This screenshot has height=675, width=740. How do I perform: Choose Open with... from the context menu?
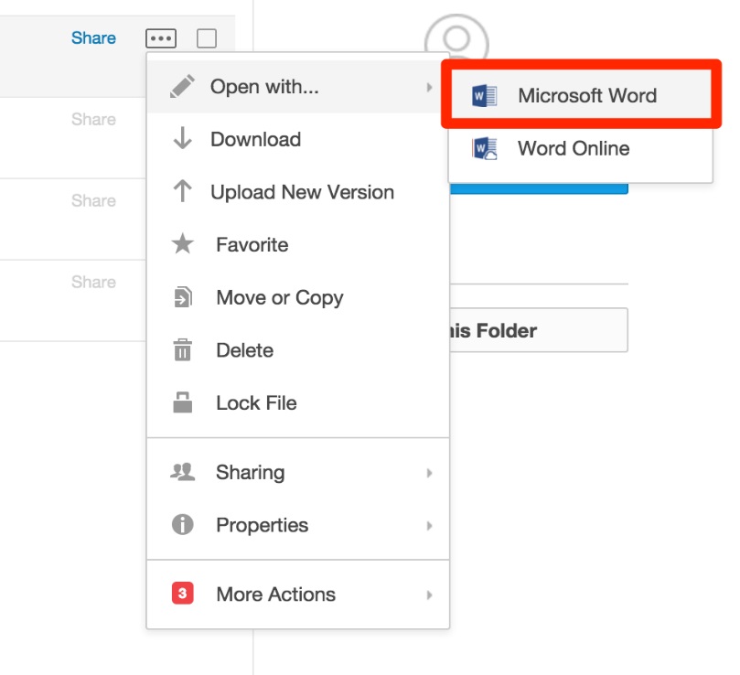click(x=298, y=86)
